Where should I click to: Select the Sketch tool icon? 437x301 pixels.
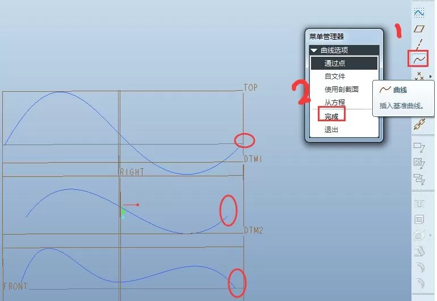(x=419, y=12)
